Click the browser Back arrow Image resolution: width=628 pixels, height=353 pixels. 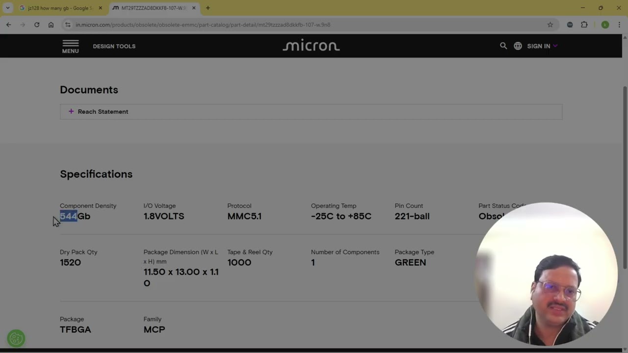(8, 25)
